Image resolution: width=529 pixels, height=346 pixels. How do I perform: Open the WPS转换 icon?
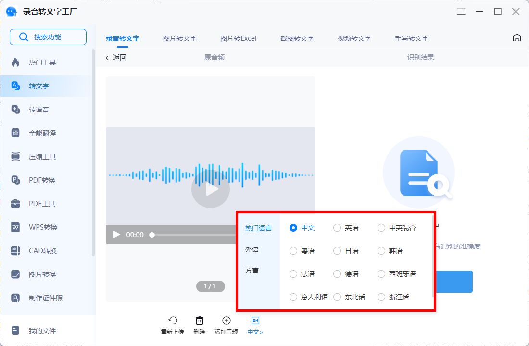coord(15,227)
